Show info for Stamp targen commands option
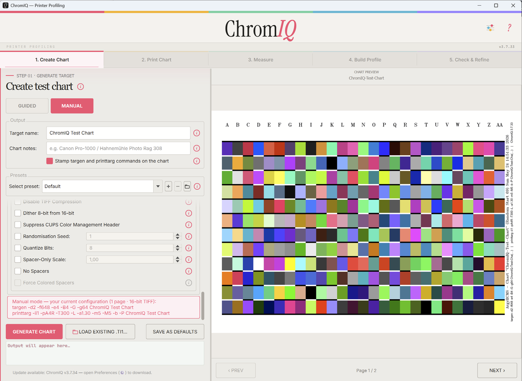 click(197, 161)
